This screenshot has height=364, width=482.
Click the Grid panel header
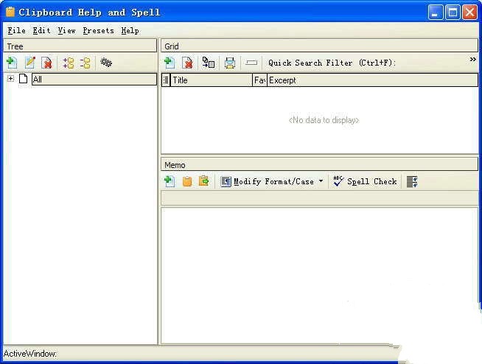(320, 46)
